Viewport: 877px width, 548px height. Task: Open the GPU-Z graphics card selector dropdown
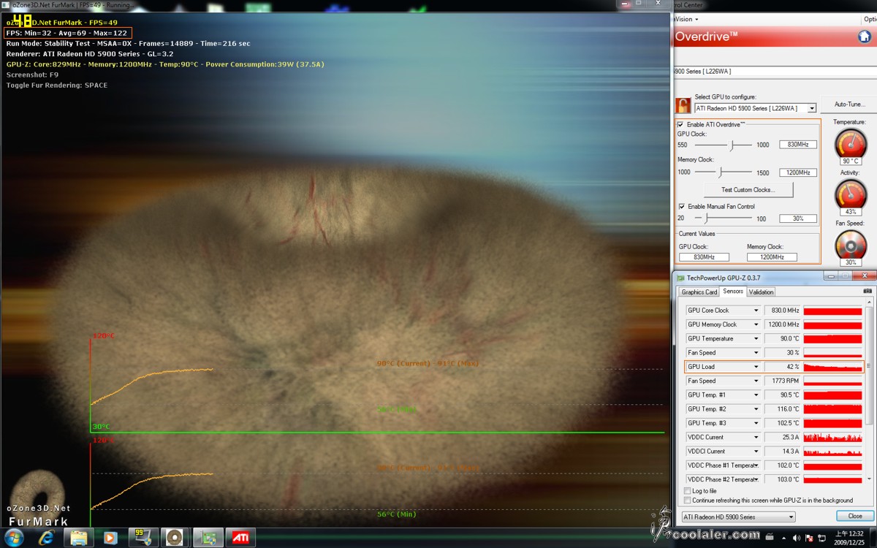point(738,517)
